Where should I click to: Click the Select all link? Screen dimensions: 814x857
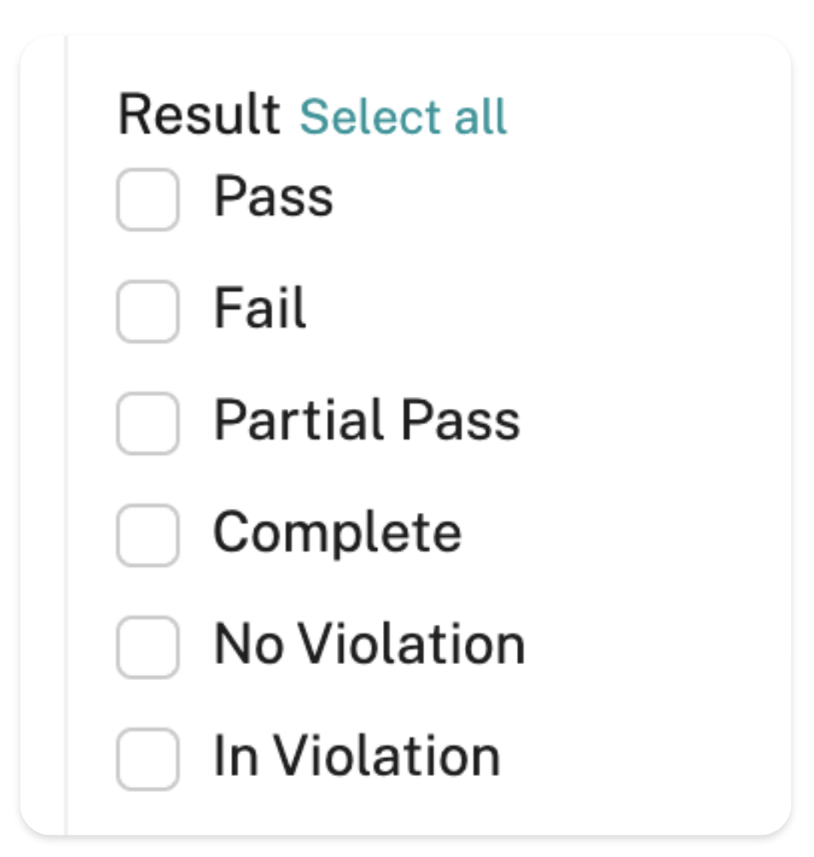(403, 117)
